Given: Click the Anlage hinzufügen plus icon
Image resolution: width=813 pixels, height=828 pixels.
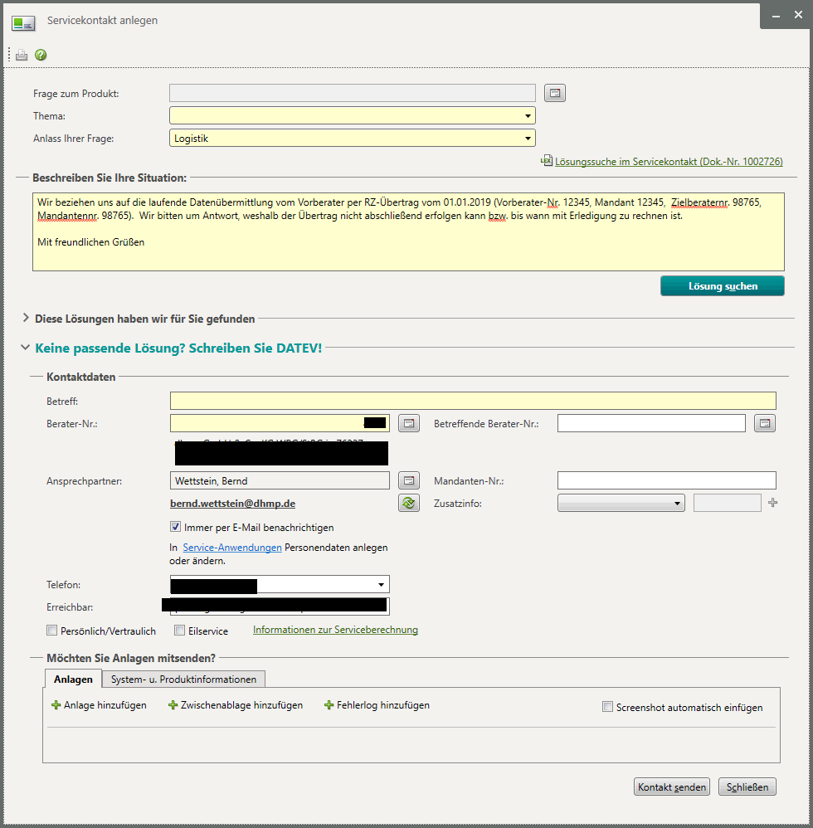Looking at the screenshot, I should (56, 705).
